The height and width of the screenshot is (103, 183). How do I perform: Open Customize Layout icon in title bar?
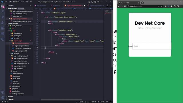click(x=98, y=2)
